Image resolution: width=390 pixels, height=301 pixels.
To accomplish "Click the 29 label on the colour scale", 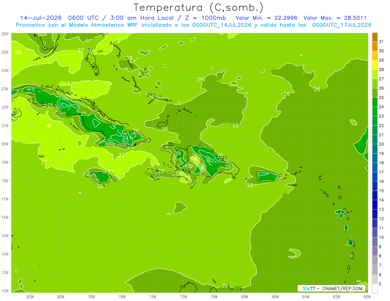I will click(381, 60).
